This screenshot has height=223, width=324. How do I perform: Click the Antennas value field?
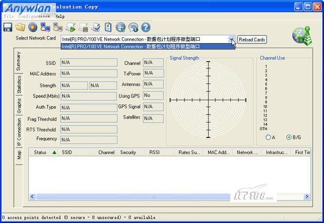(x=153, y=84)
